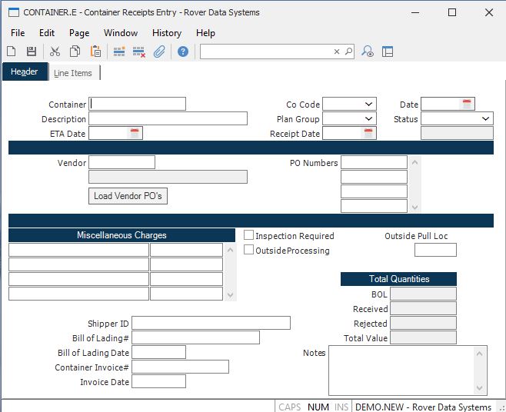Open the ETA Date calendar picker
The height and width of the screenshot is (412, 506).
click(x=135, y=133)
